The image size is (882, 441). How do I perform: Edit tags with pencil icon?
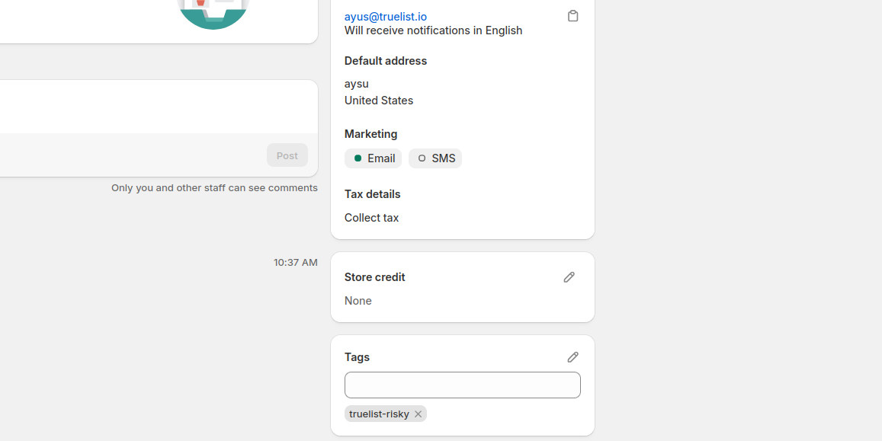(x=572, y=357)
